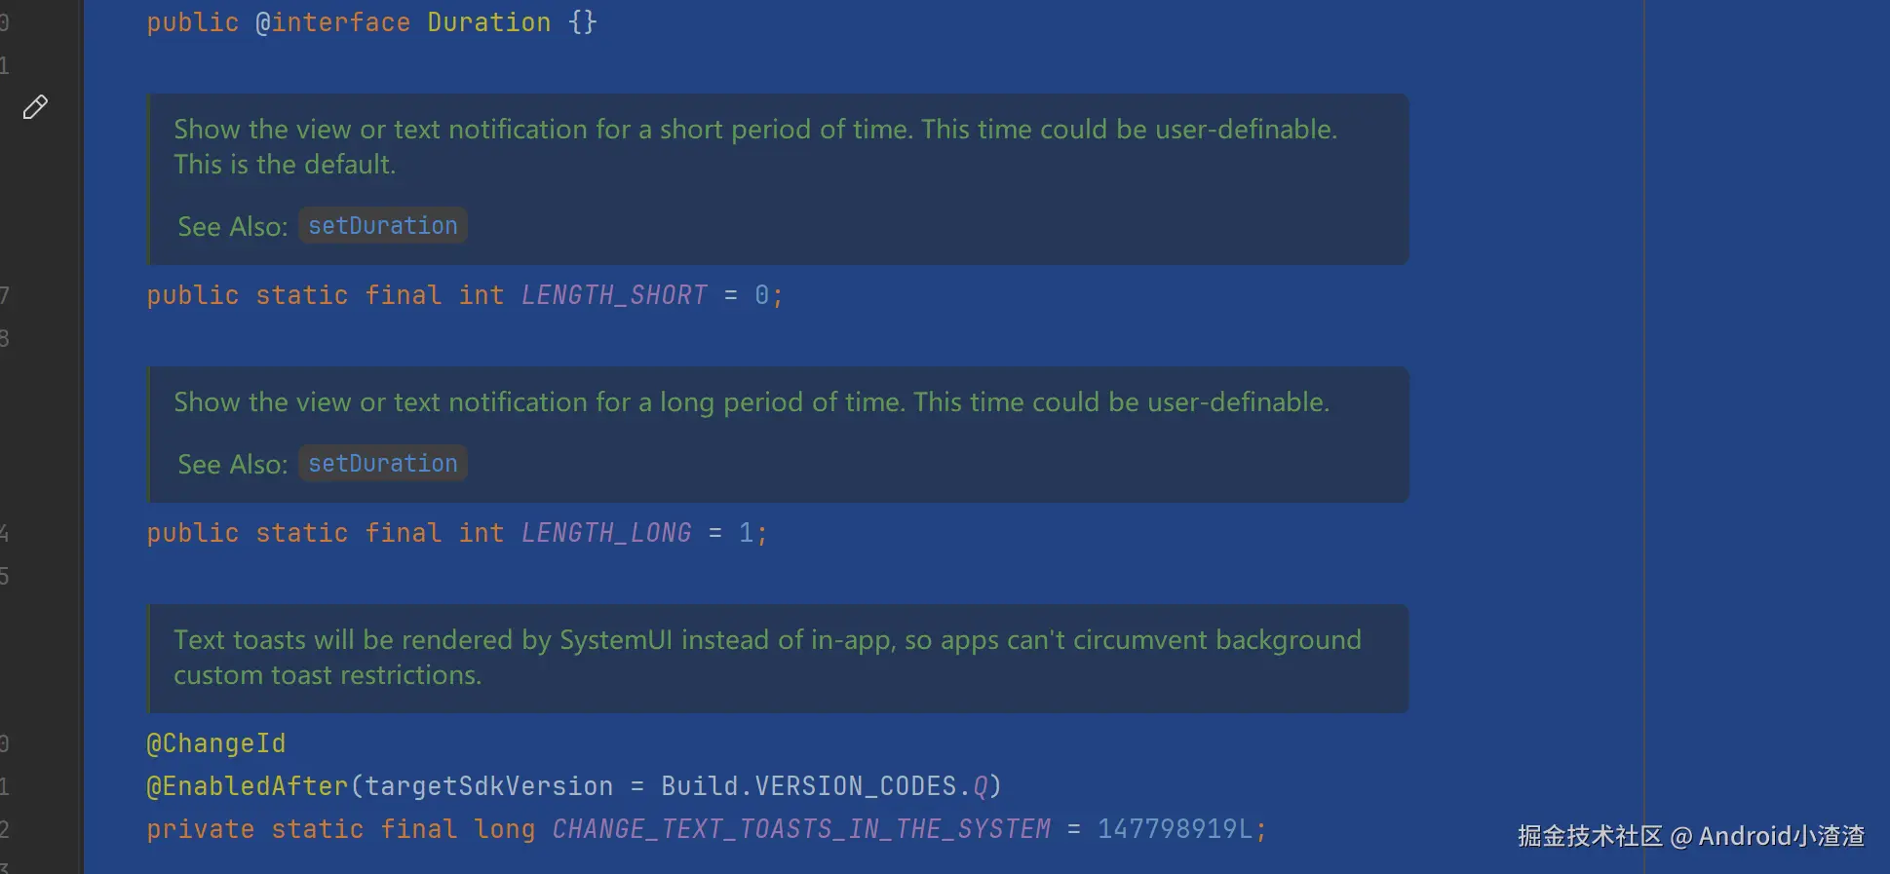The image size is (1890, 874).
Task: Place cursor on the 147798919L value
Action: [1175, 829]
